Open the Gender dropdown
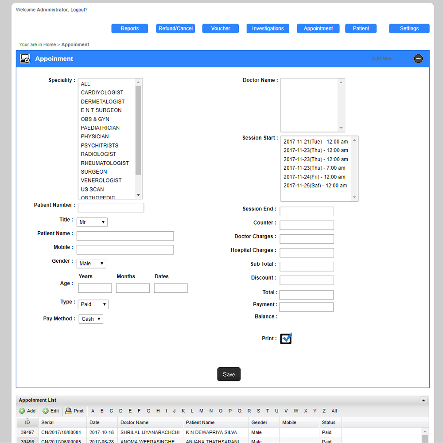This screenshot has width=443, height=443. coord(91,264)
